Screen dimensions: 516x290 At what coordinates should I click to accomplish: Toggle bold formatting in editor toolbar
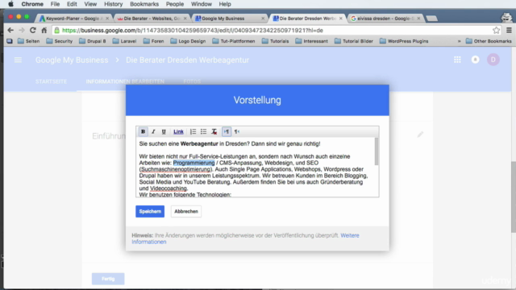click(143, 131)
